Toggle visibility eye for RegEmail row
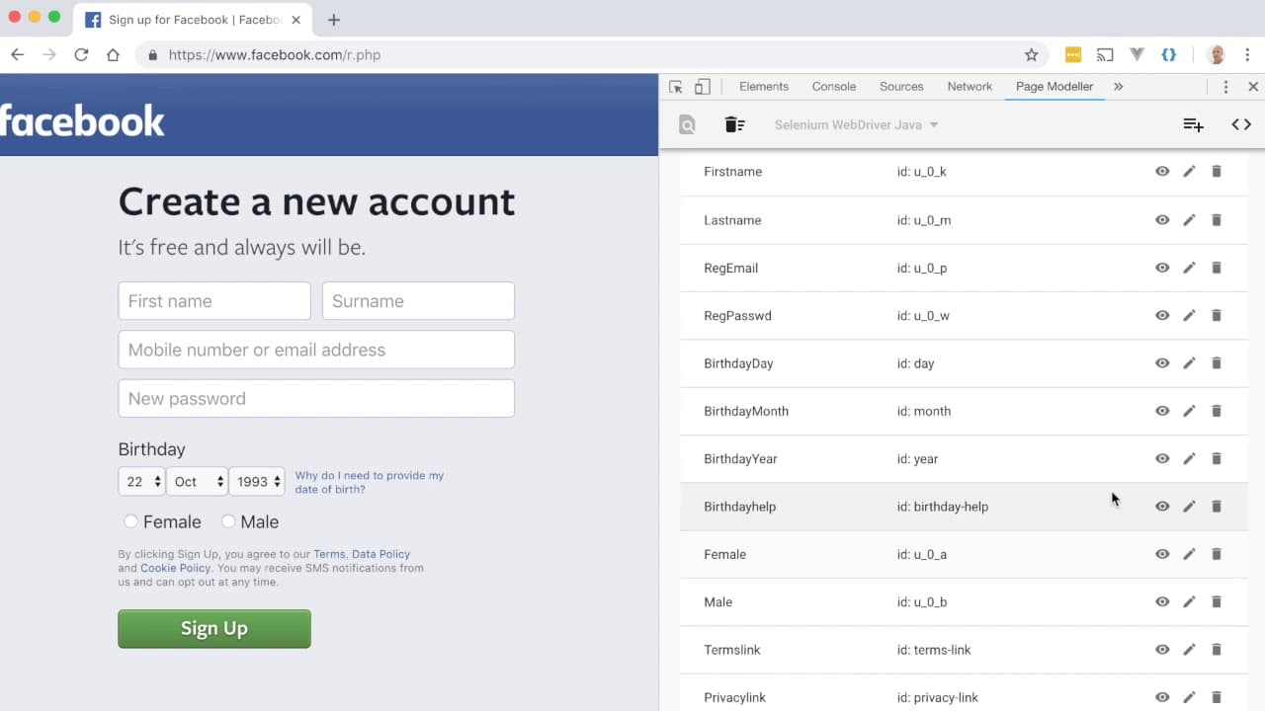Screen dimensions: 1265x711 click(x=1162, y=268)
